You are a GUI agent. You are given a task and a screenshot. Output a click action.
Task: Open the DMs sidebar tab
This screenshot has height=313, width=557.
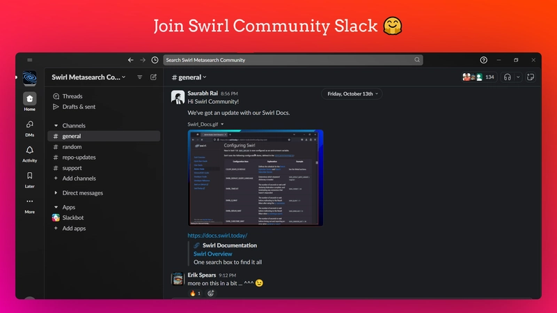(30, 128)
